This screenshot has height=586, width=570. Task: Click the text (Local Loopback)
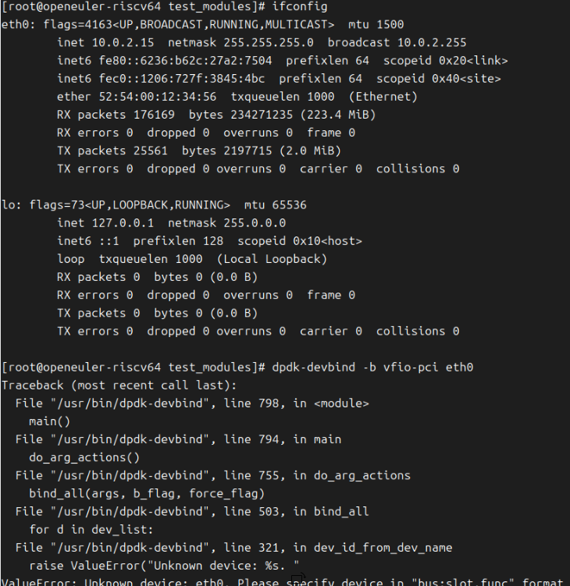[272, 259]
